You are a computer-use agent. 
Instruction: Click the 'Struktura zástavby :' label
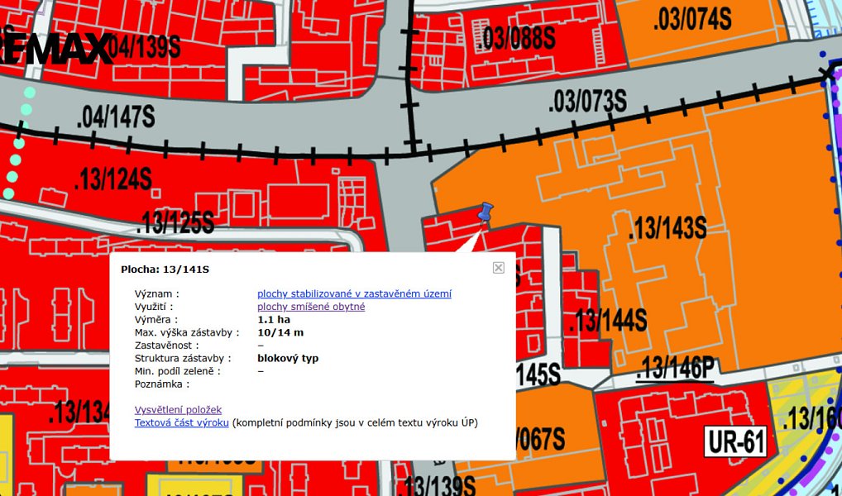point(183,358)
